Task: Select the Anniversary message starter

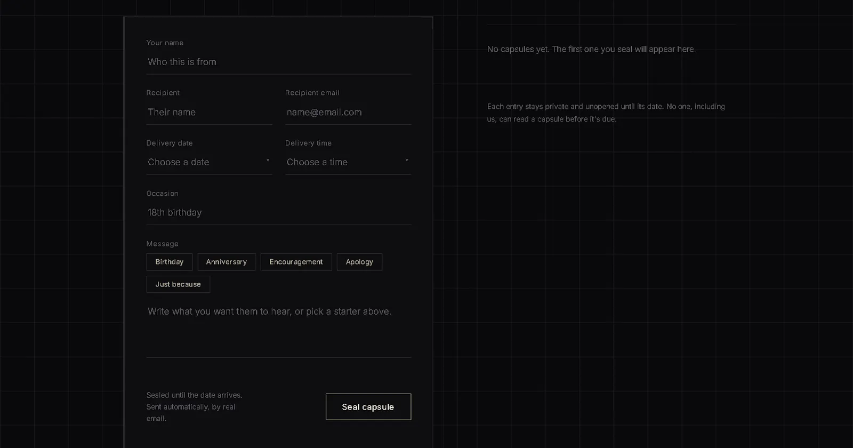Action: (227, 262)
